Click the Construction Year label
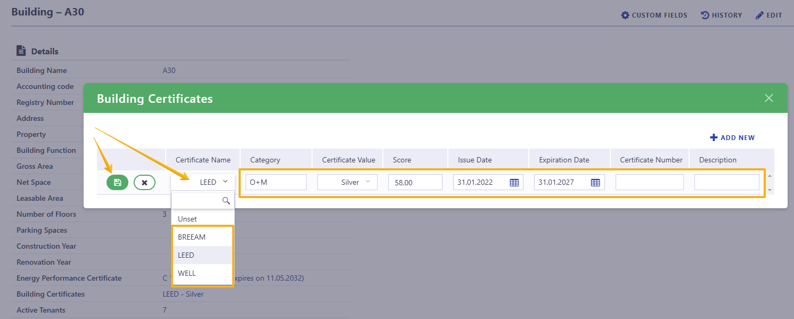This screenshot has height=319, width=794. tap(46, 246)
